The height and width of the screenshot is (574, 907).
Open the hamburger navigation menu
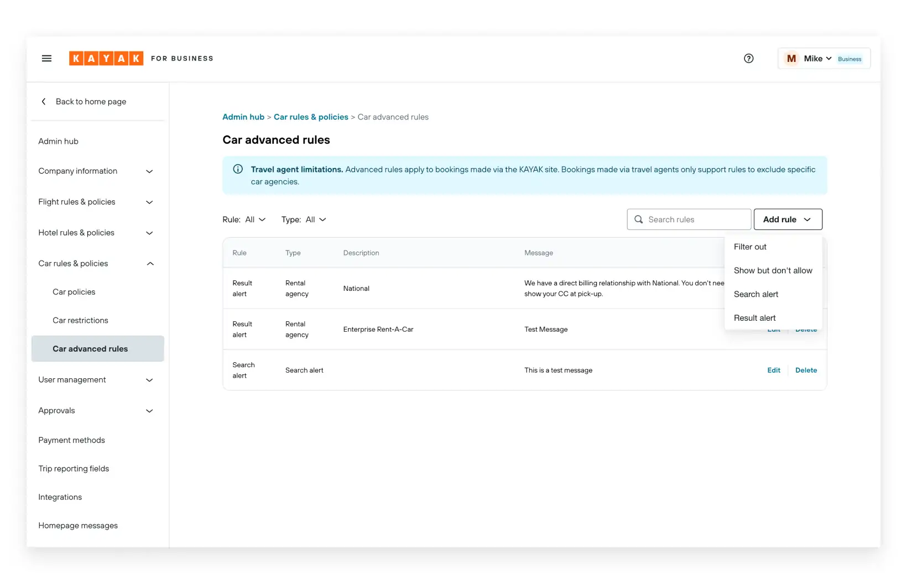[x=46, y=58]
